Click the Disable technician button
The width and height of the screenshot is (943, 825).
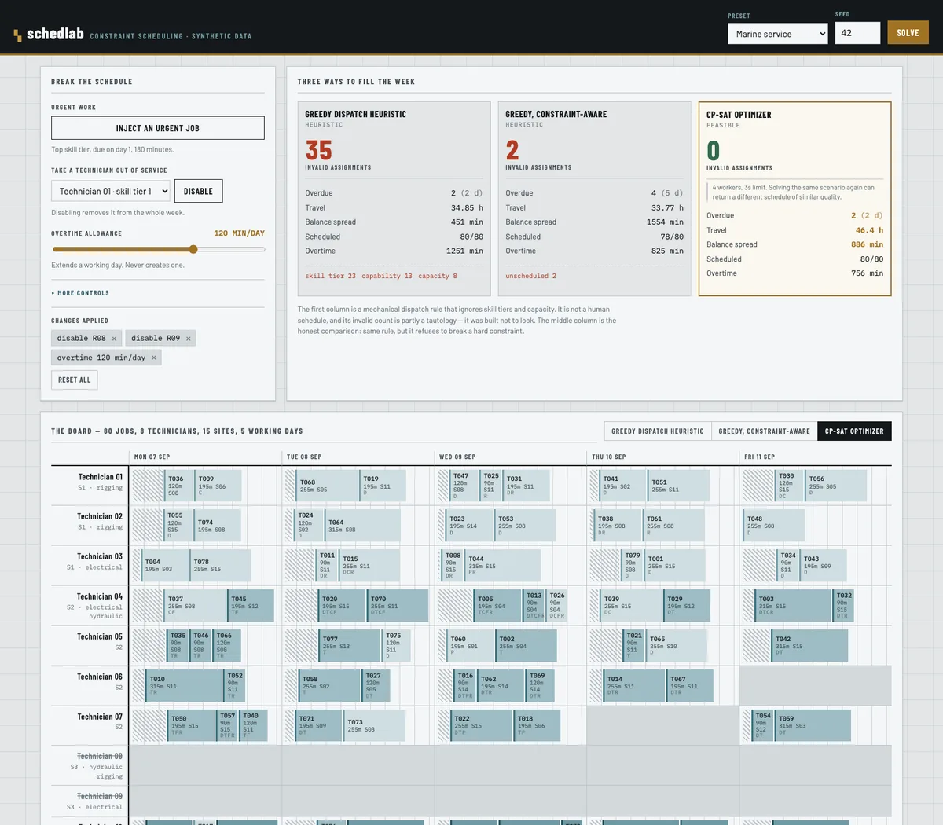(x=198, y=191)
